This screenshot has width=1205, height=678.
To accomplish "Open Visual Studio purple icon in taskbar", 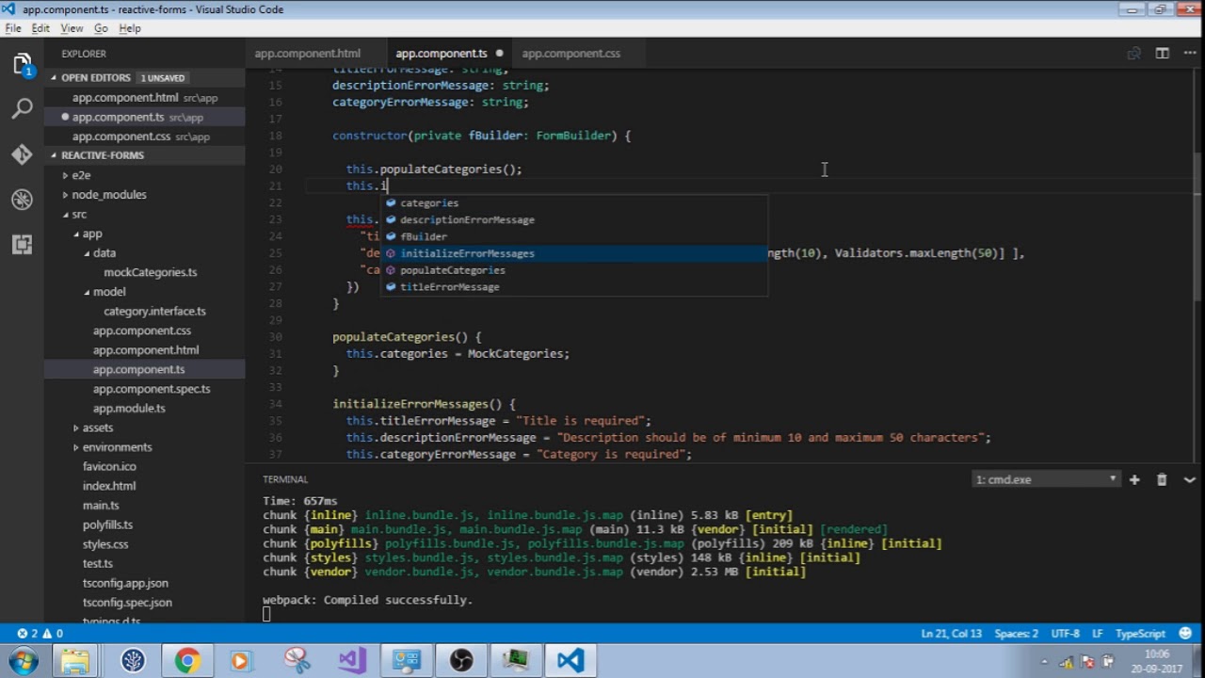I will (352, 661).
